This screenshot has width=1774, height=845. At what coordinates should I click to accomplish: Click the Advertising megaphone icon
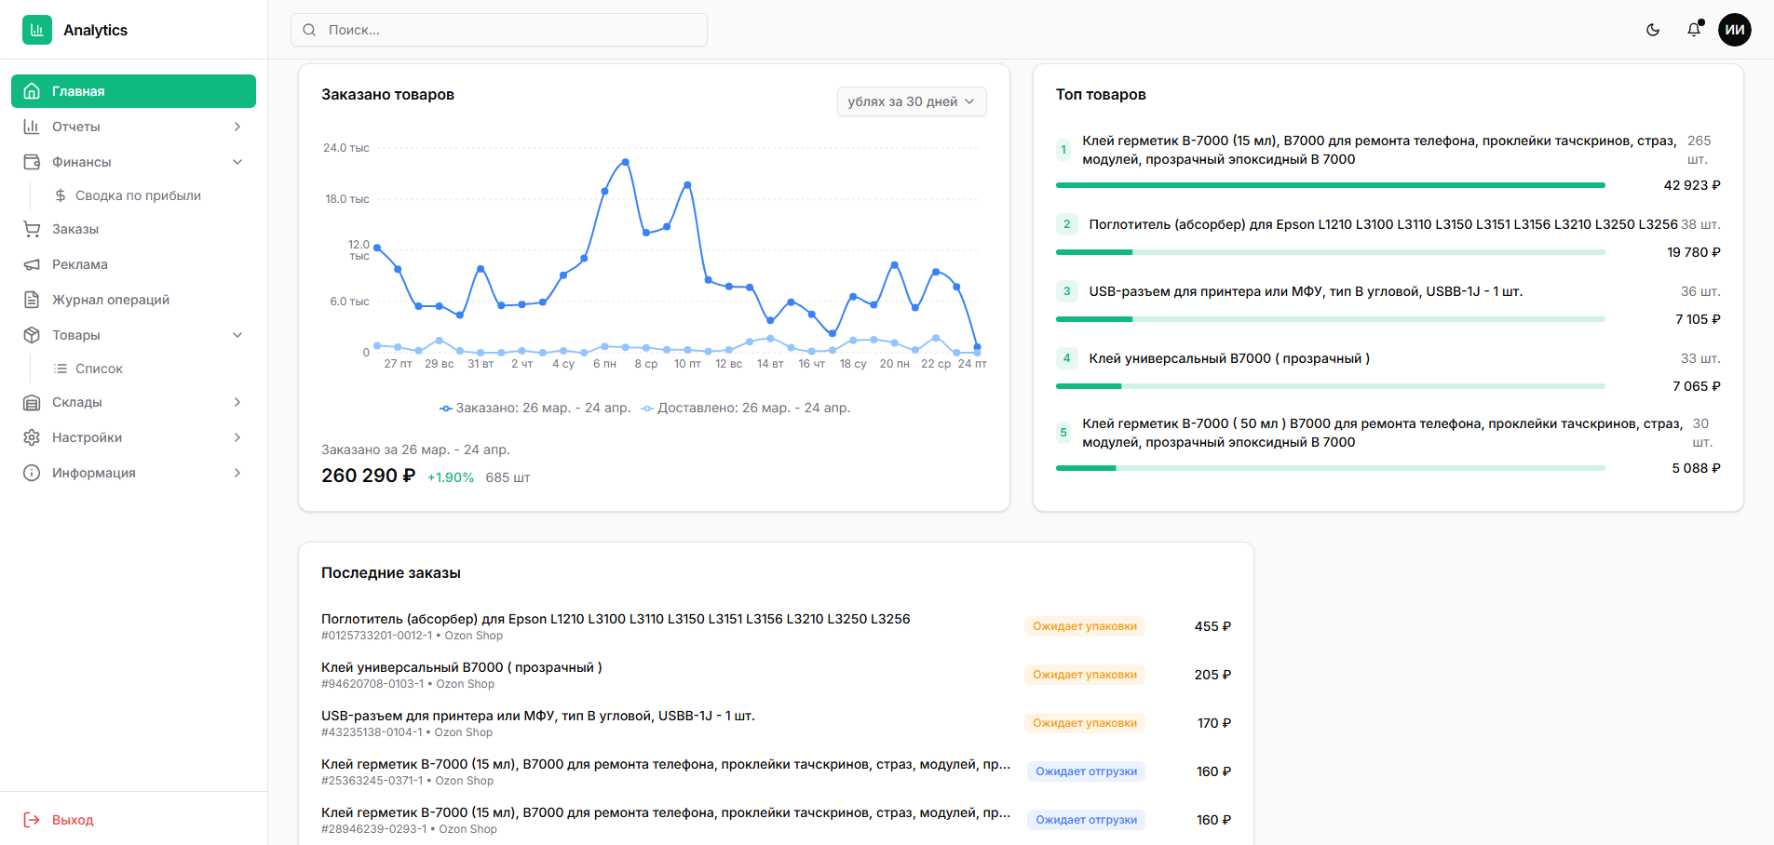[x=32, y=264]
